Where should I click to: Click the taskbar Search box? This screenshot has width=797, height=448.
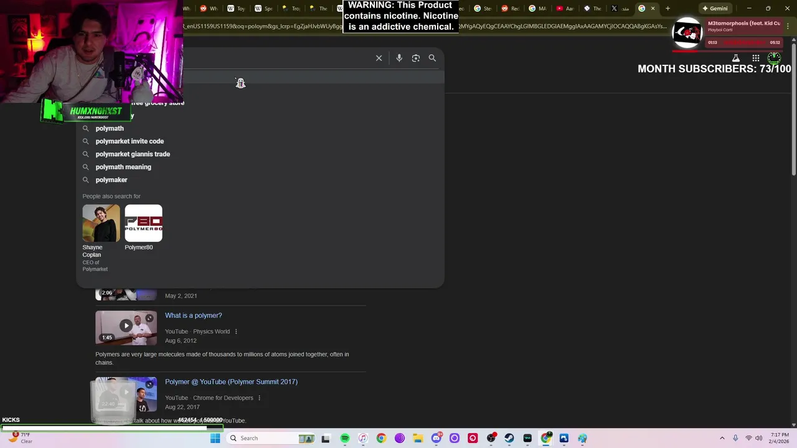(x=271, y=438)
